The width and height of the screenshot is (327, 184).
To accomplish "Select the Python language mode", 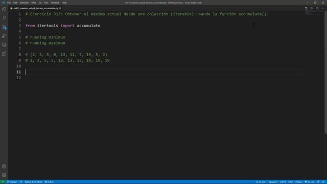I will (x=298, y=182).
